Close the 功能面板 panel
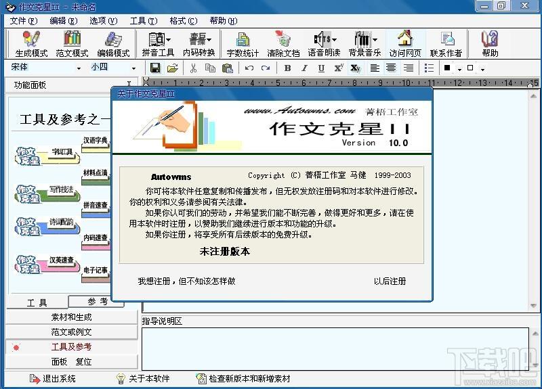The image size is (542, 389). [x=129, y=84]
